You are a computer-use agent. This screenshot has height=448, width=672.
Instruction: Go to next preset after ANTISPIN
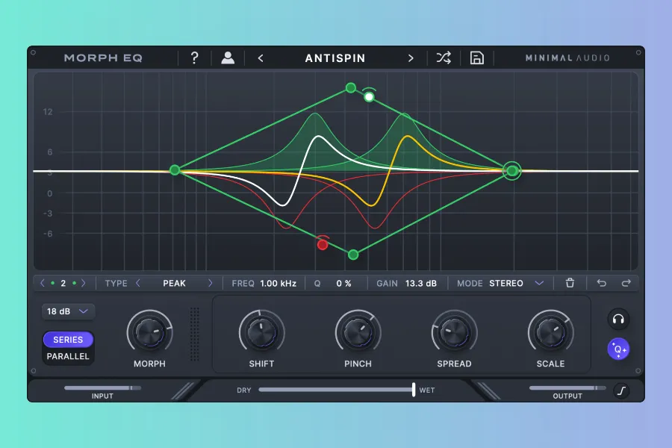pyautogui.click(x=411, y=58)
